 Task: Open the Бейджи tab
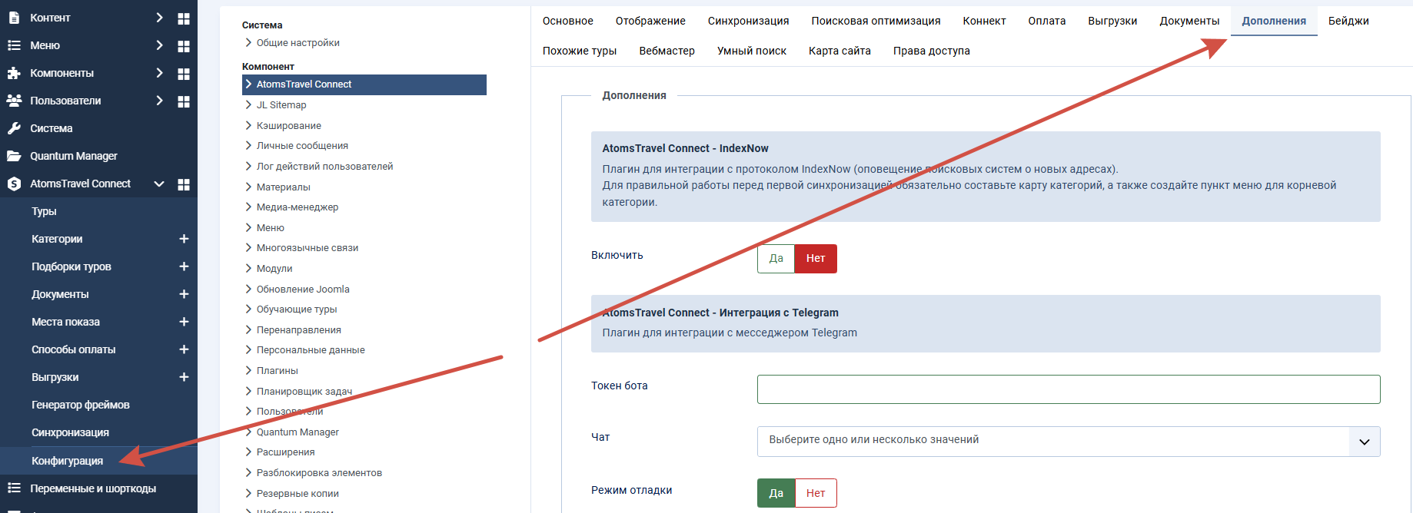pos(1348,21)
